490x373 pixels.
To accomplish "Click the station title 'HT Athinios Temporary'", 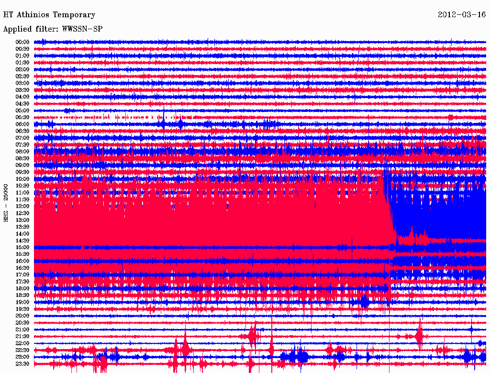I will tap(49, 15).
